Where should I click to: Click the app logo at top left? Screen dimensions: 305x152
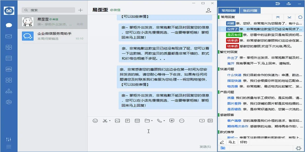coord(9,10)
